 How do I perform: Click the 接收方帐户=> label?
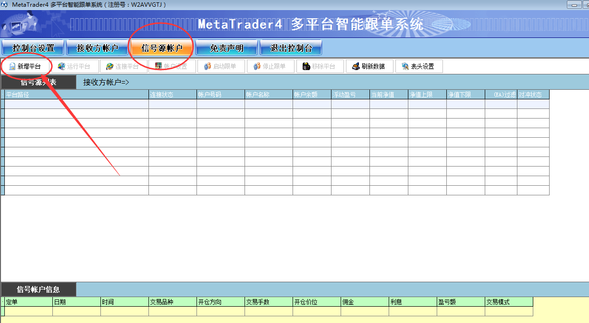point(106,83)
